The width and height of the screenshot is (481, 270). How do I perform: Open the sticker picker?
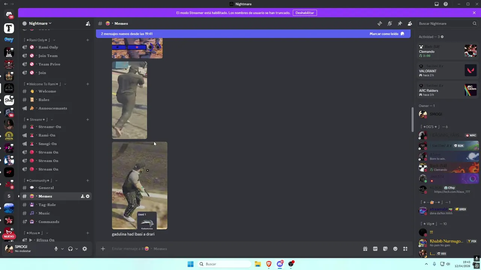(385, 249)
